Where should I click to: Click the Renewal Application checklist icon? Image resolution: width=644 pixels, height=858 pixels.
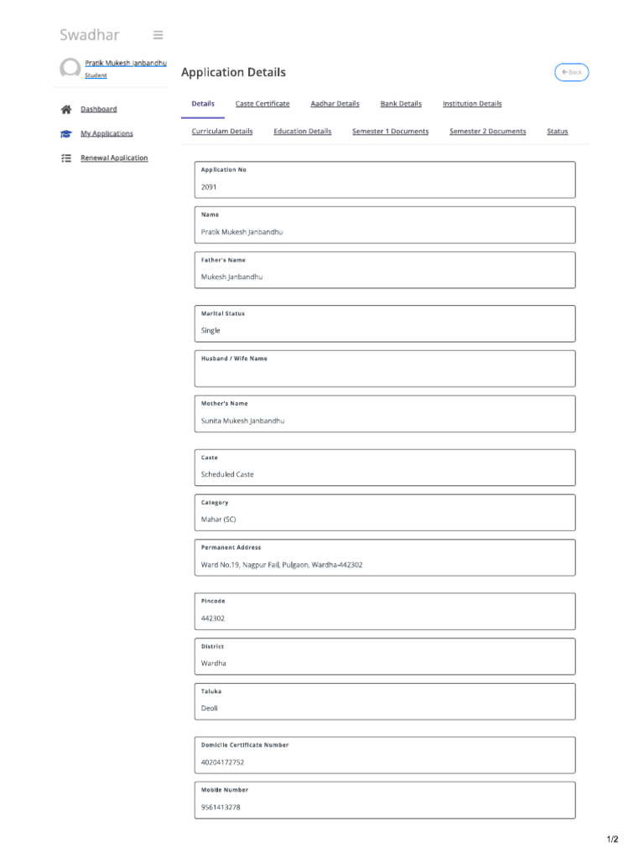click(x=66, y=158)
